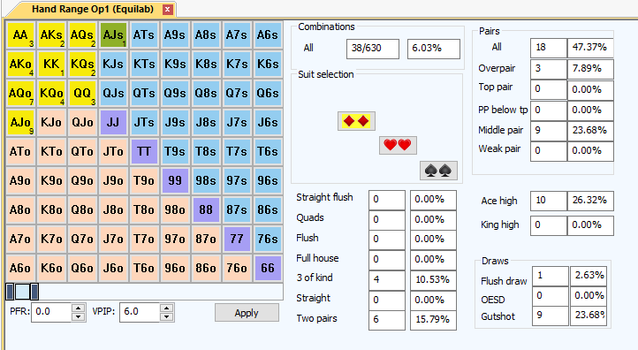This screenshot has width=638, height=350.
Task: Select the JTs suited hand cell
Action: [144, 123]
